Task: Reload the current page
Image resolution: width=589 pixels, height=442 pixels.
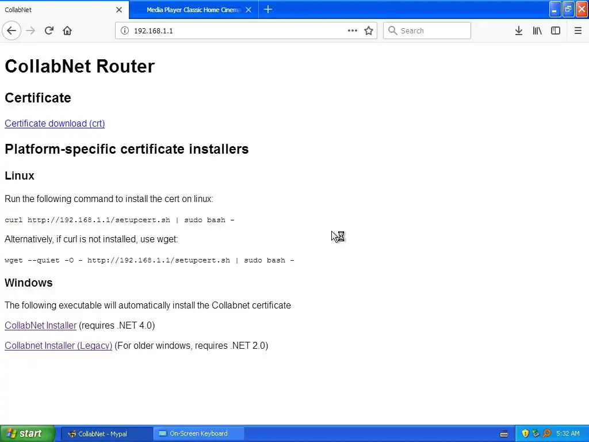Action: (49, 31)
